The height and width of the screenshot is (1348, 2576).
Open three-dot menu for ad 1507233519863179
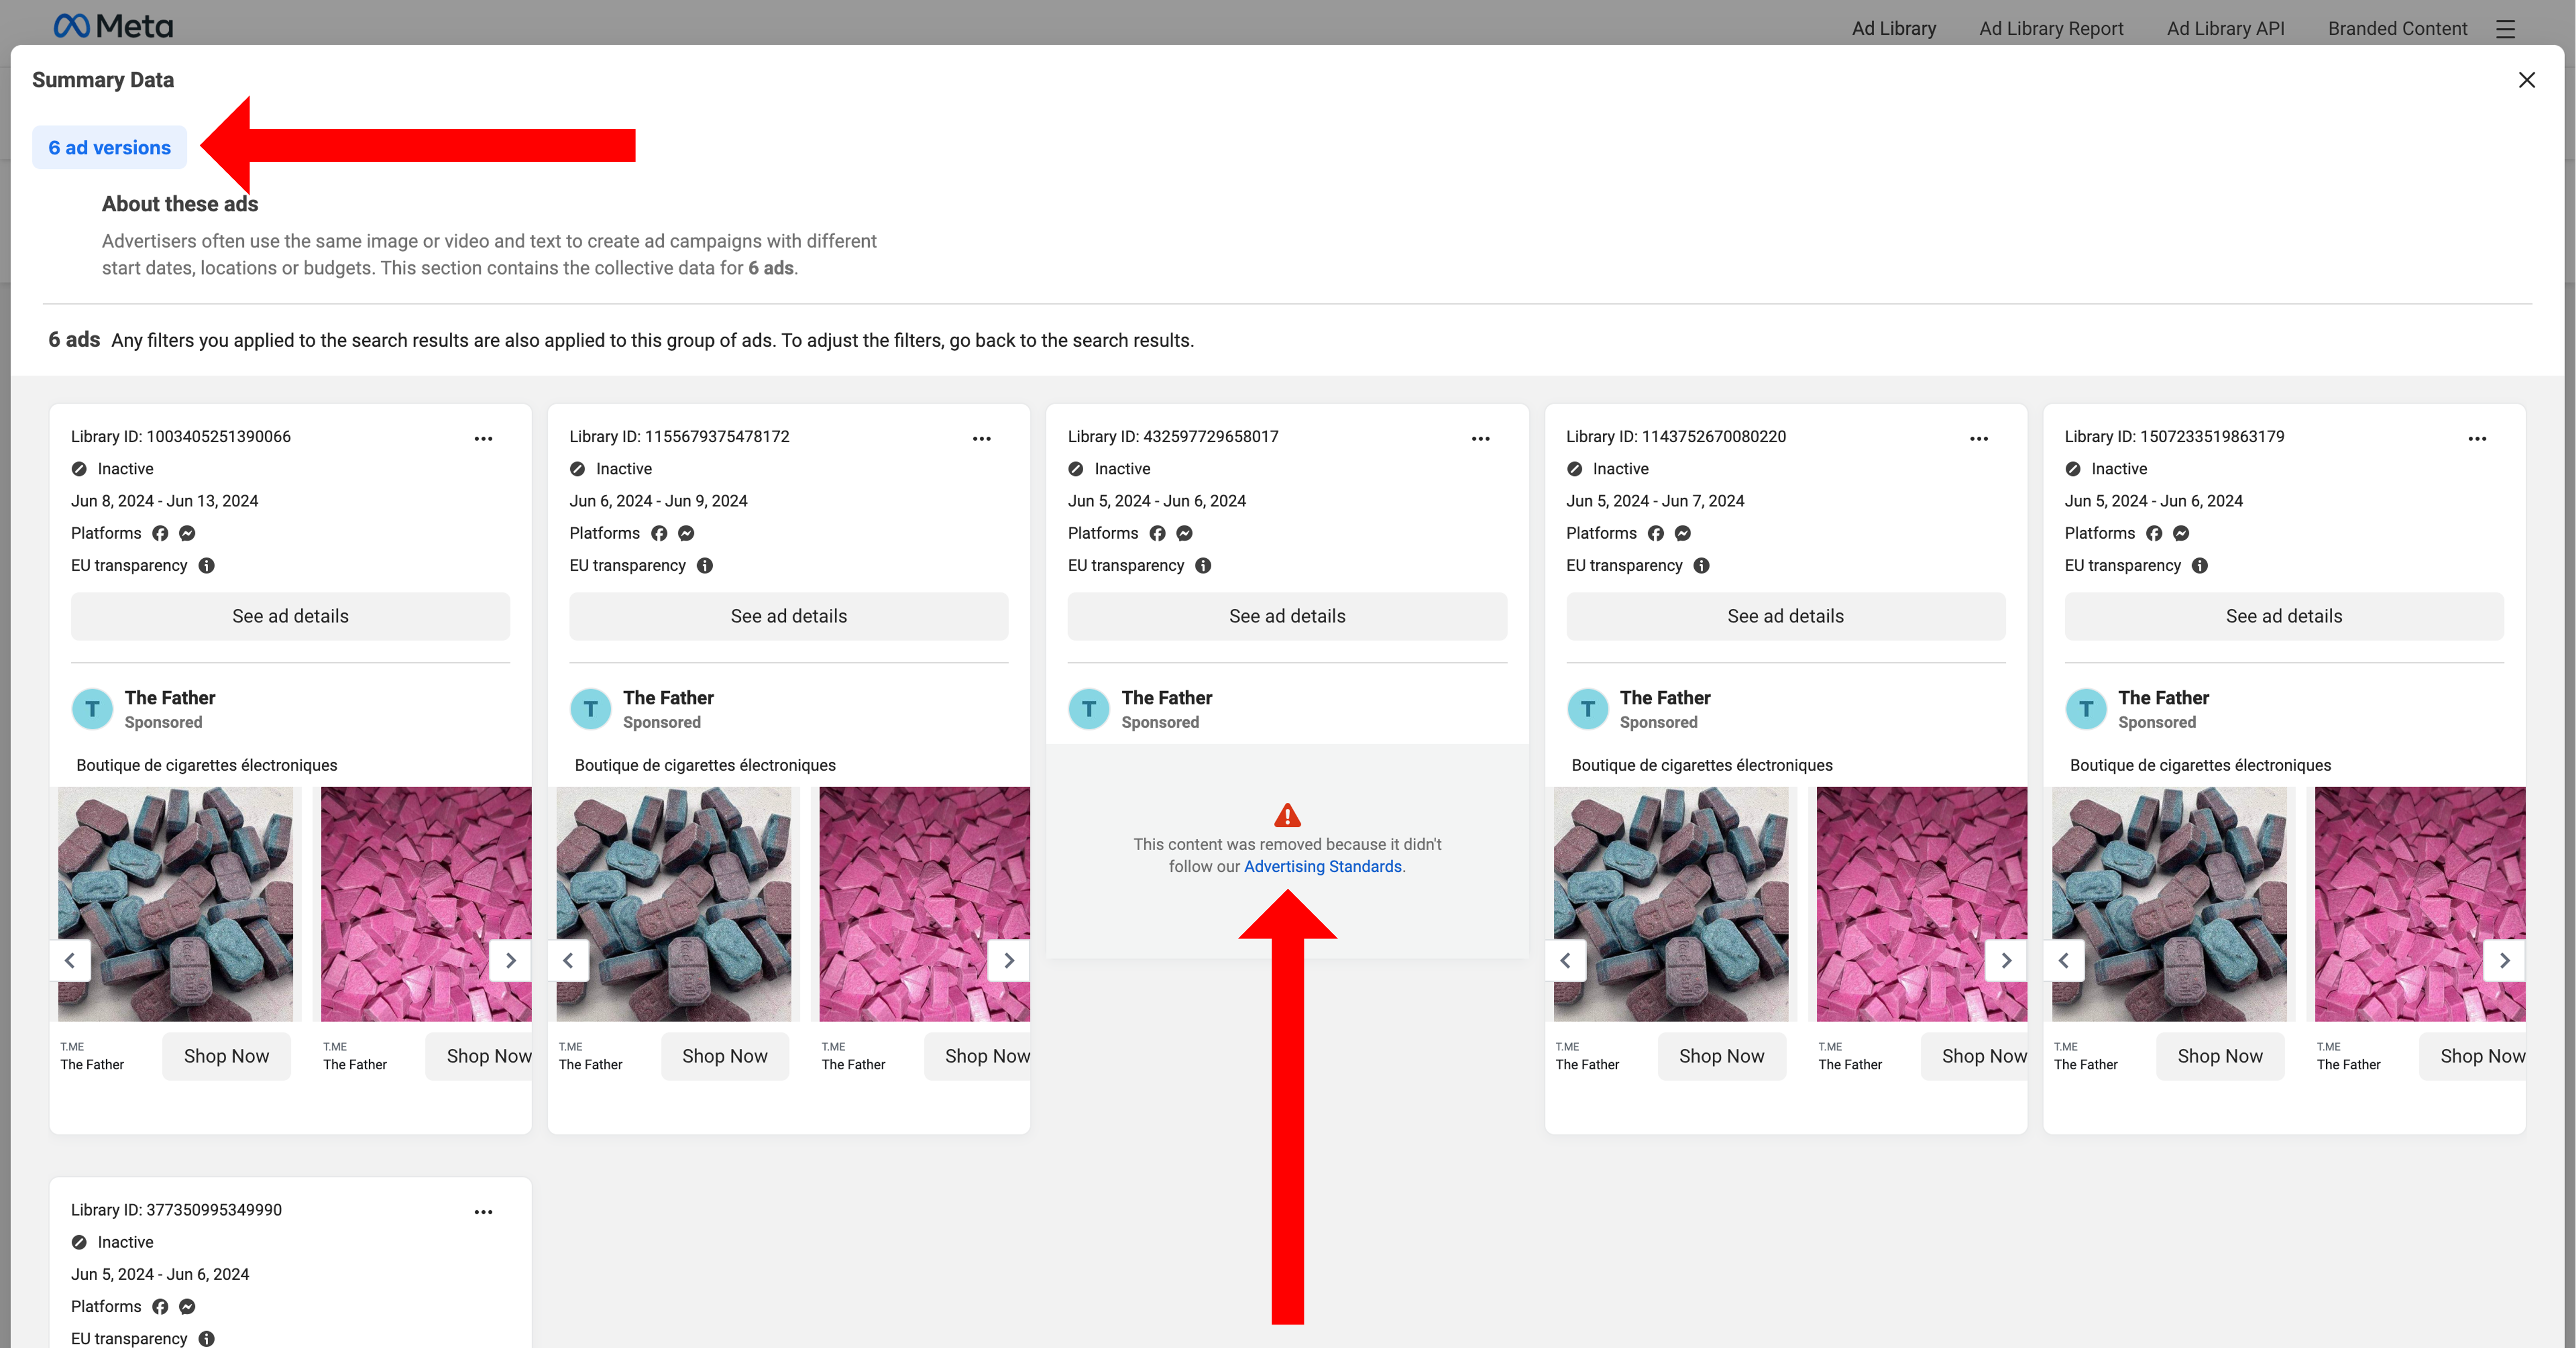pos(2477,438)
